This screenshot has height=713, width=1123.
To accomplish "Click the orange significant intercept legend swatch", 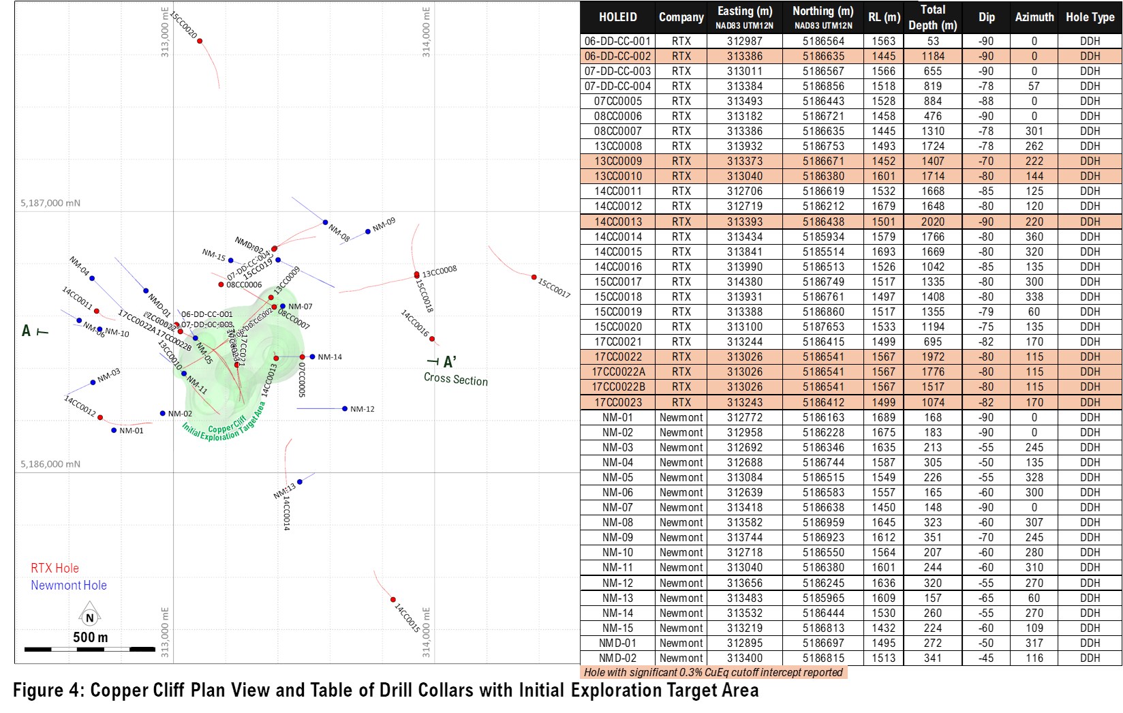I will click(x=713, y=673).
